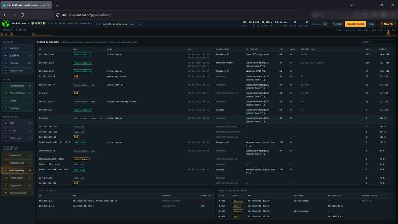Image resolution: width=398 pixels, height=224 pixels.
Task: Click the PacketLens logo icon
Action: click(x=6, y=24)
